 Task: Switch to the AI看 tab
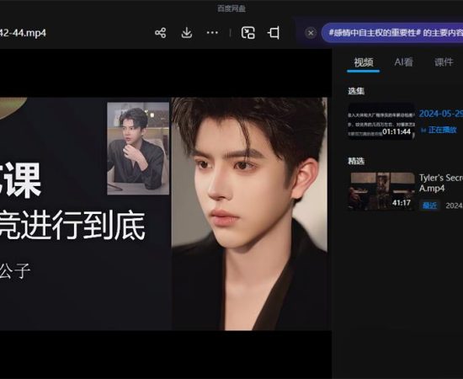pos(403,62)
